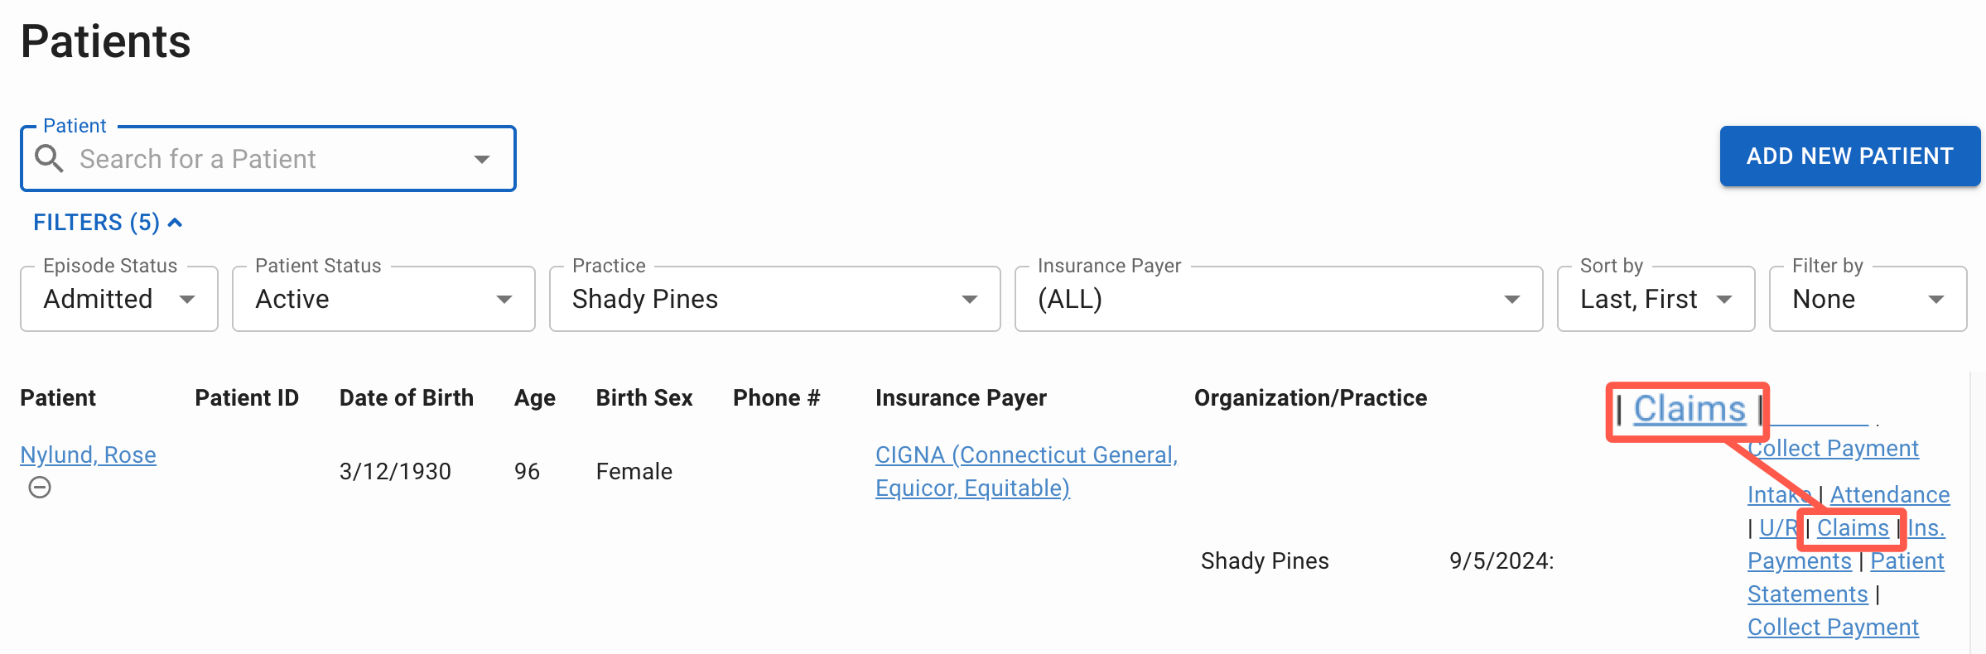This screenshot has width=1986, height=654.
Task: Open the Intake link
Action: (x=1779, y=494)
